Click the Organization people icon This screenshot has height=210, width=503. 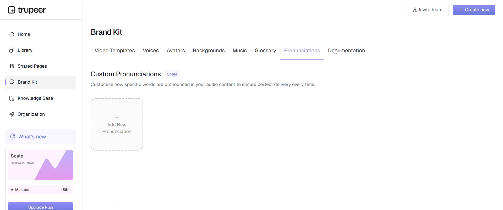(12, 114)
